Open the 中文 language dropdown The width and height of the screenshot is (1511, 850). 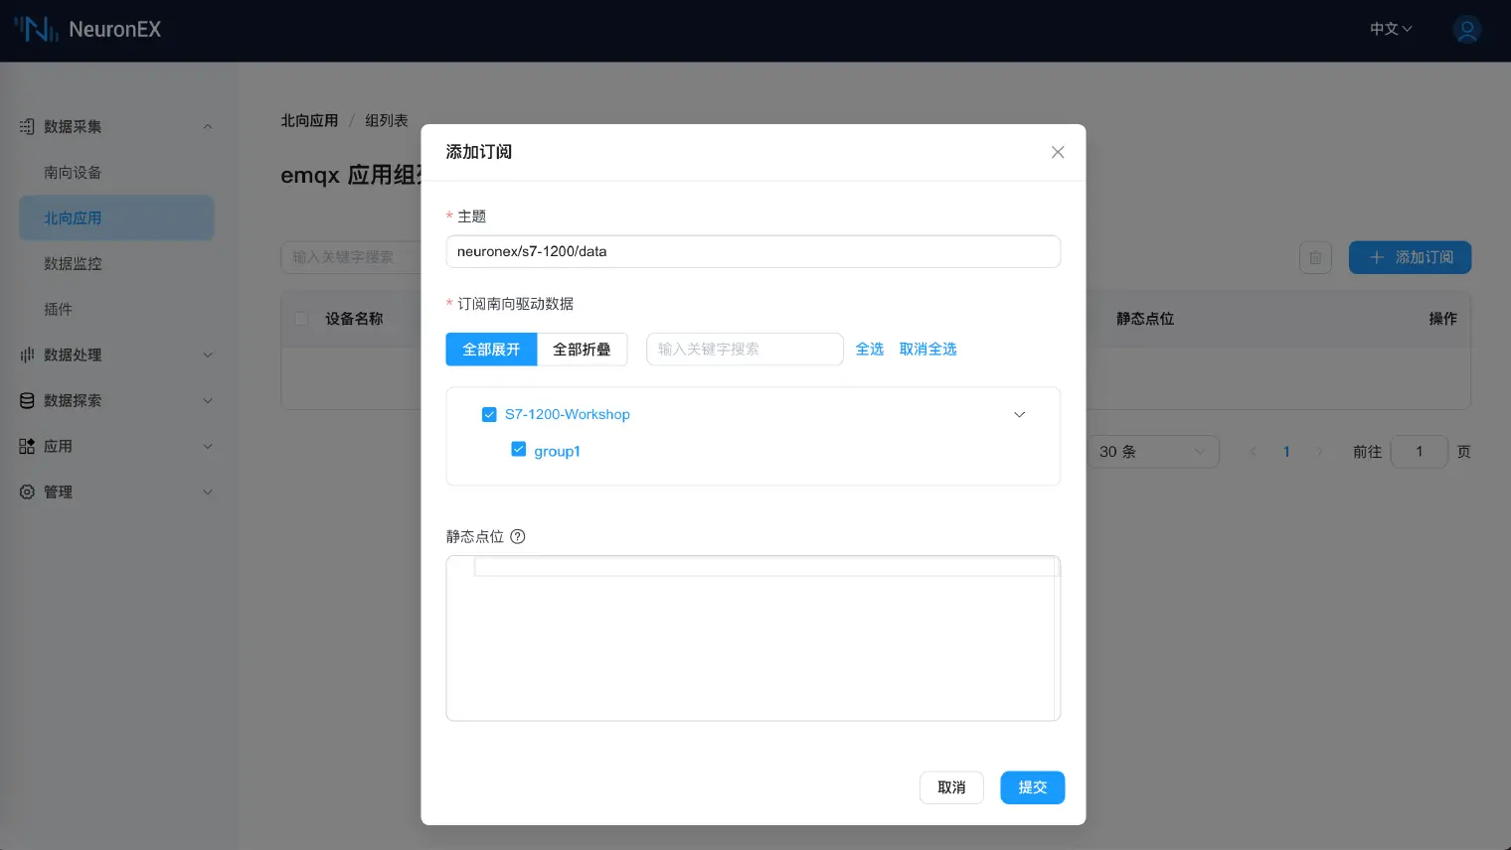point(1390,30)
